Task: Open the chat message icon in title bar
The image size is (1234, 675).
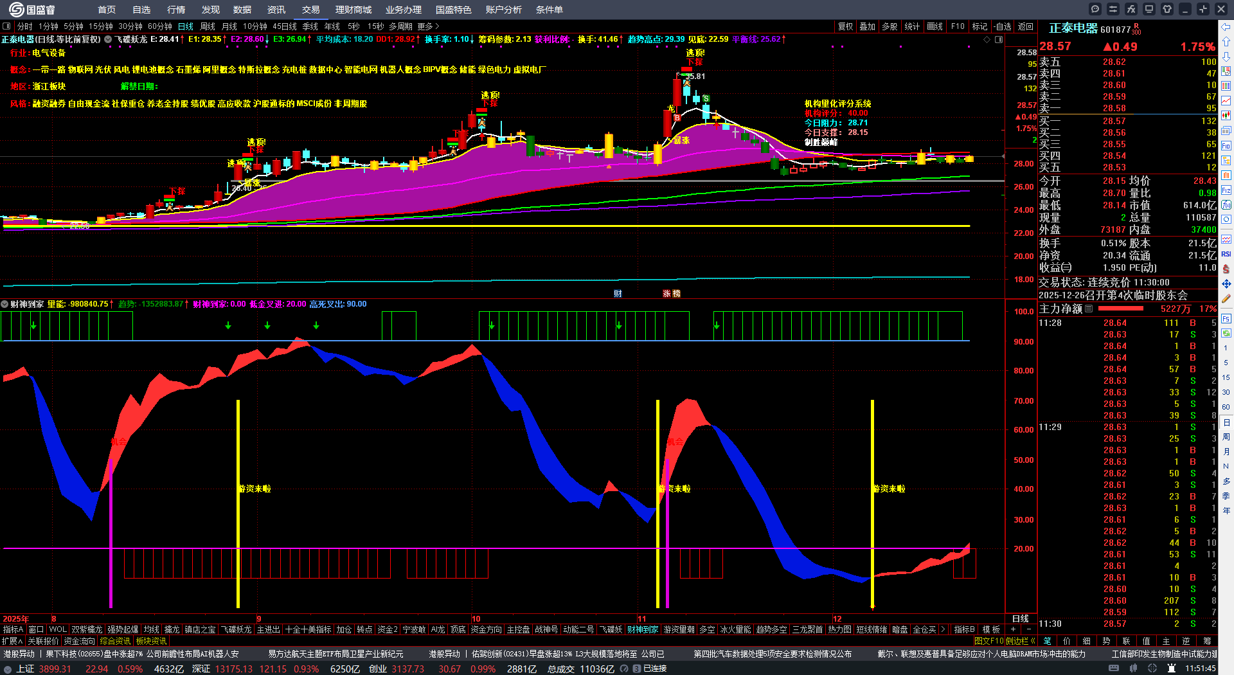Action: pos(1095,9)
